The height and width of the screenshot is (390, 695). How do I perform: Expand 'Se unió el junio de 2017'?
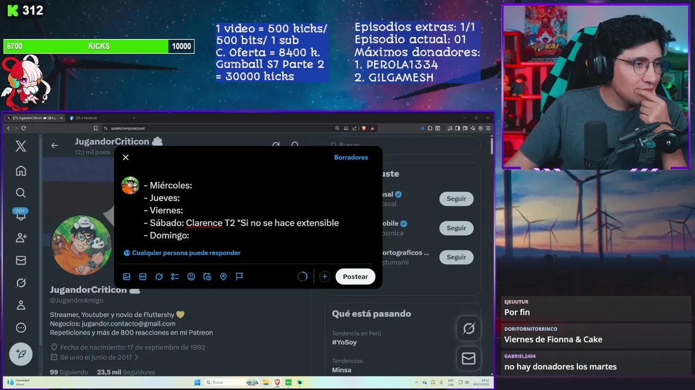95,357
